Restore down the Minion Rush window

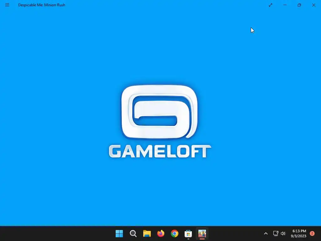299,5
